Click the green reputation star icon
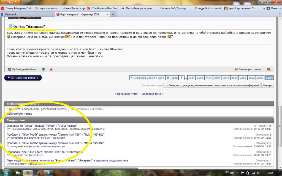Image resolution: width=282 pixels, height=176 pixels. tap(43, 69)
